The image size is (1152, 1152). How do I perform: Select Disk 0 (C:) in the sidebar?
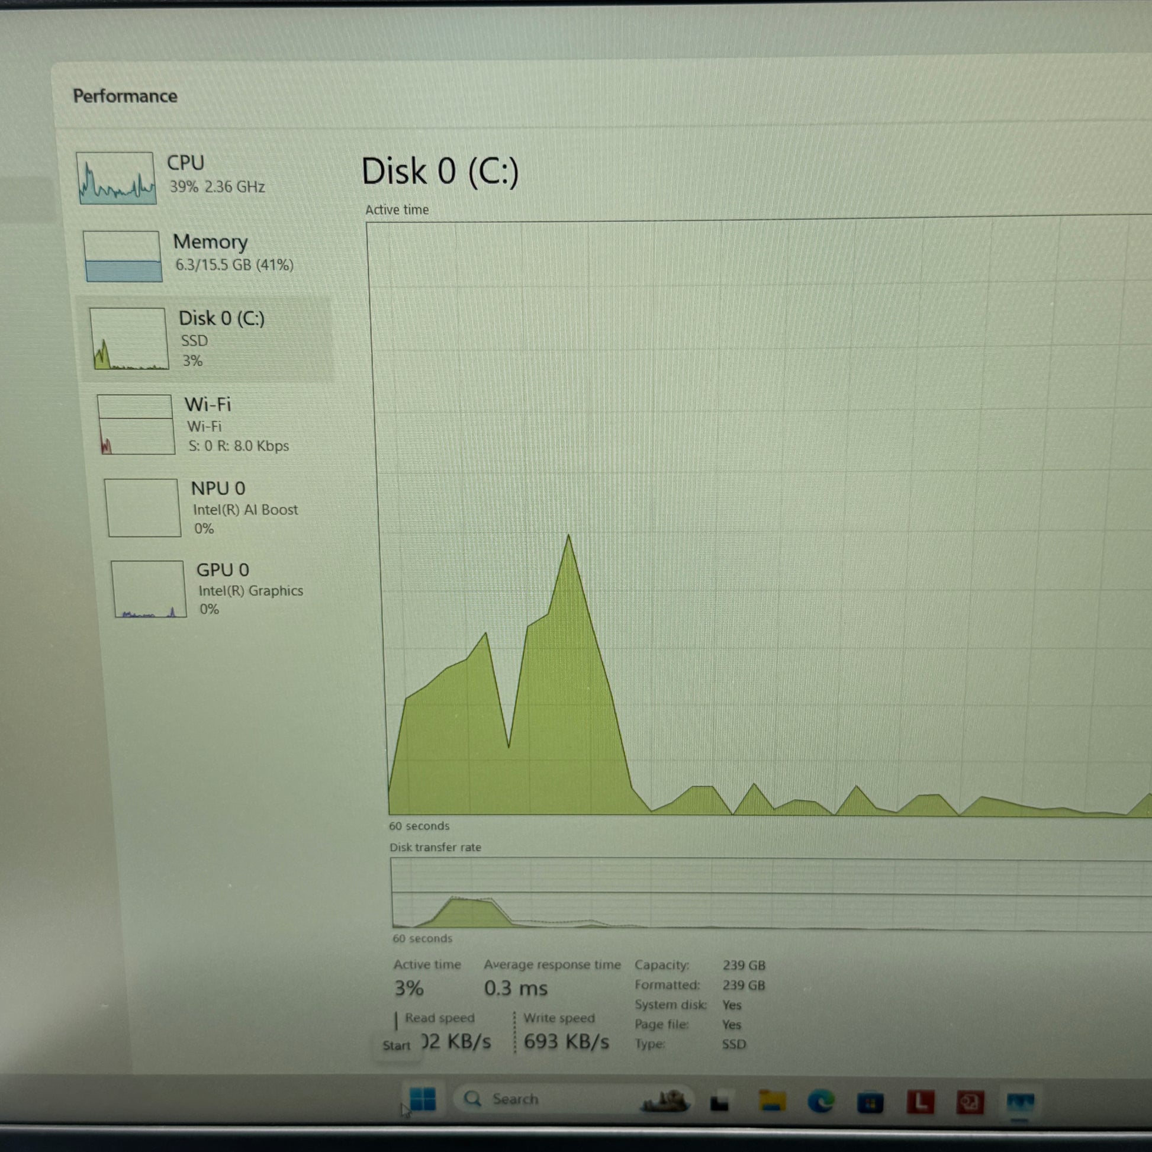pyautogui.click(x=206, y=339)
